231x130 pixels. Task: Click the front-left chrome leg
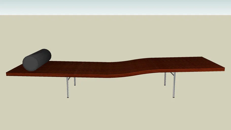point(68,88)
